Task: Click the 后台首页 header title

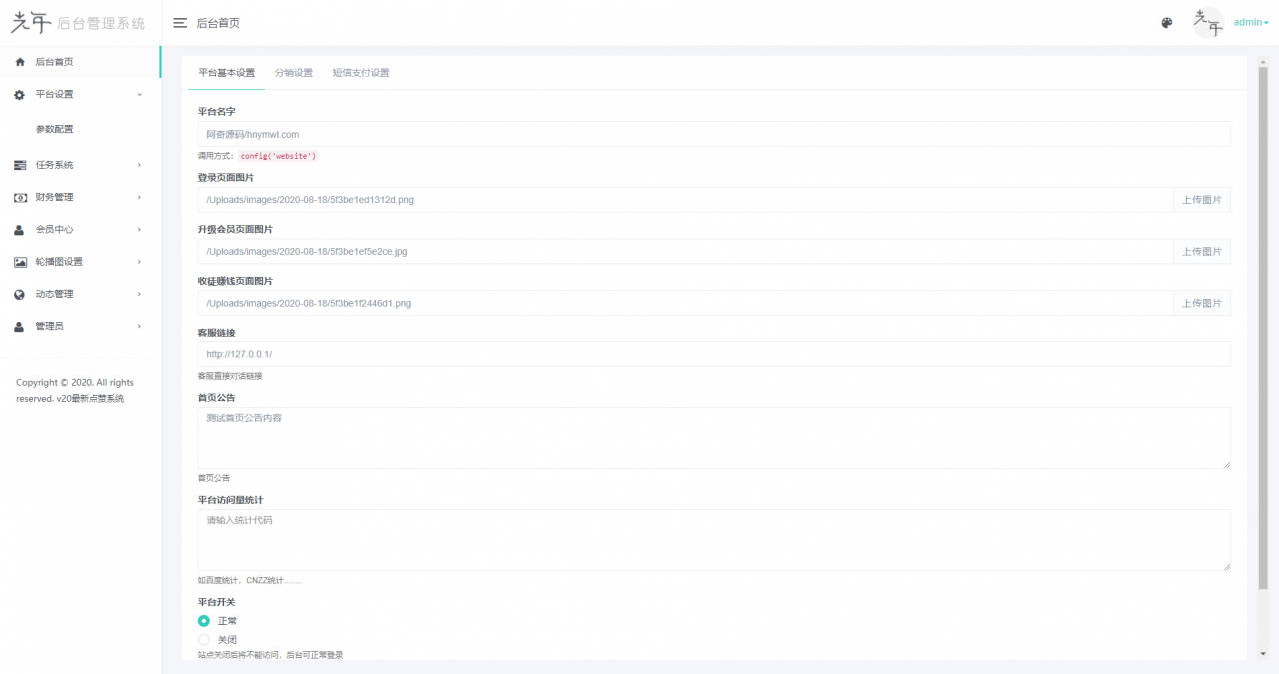Action: [218, 23]
